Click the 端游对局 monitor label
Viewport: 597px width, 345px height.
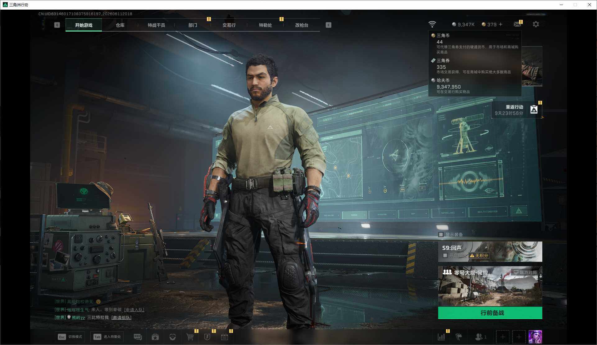(525, 272)
